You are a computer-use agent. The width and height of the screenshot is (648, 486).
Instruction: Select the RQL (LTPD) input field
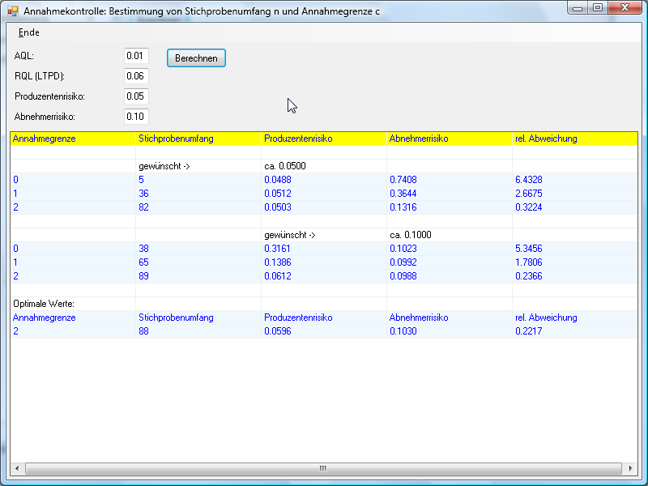click(136, 76)
